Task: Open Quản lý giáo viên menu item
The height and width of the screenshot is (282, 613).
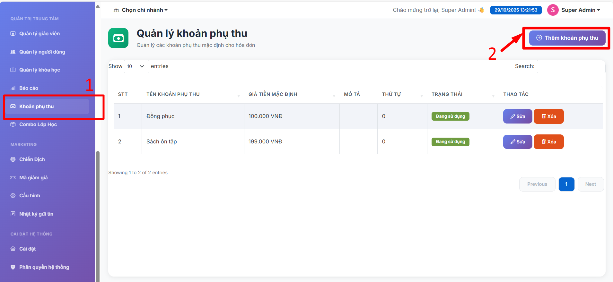Action: [x=39, y=34]
